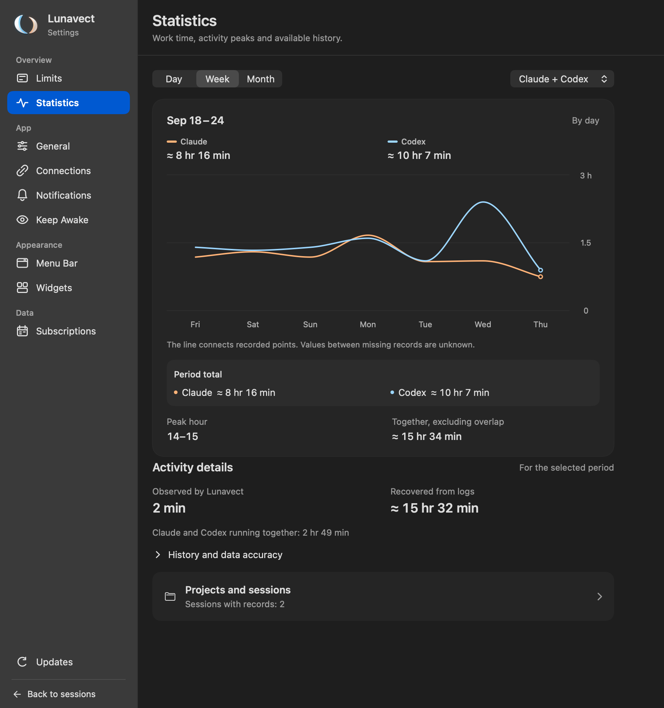Click the Sep 18–24 date range
664x708 pixels.
[x=195, y=120]
